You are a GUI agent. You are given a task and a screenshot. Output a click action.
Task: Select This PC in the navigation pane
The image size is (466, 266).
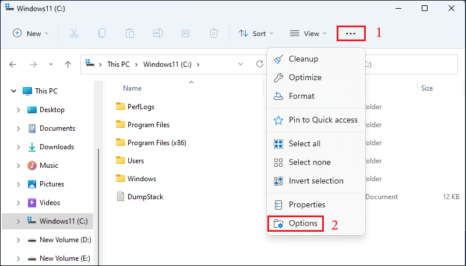point(46,91)
